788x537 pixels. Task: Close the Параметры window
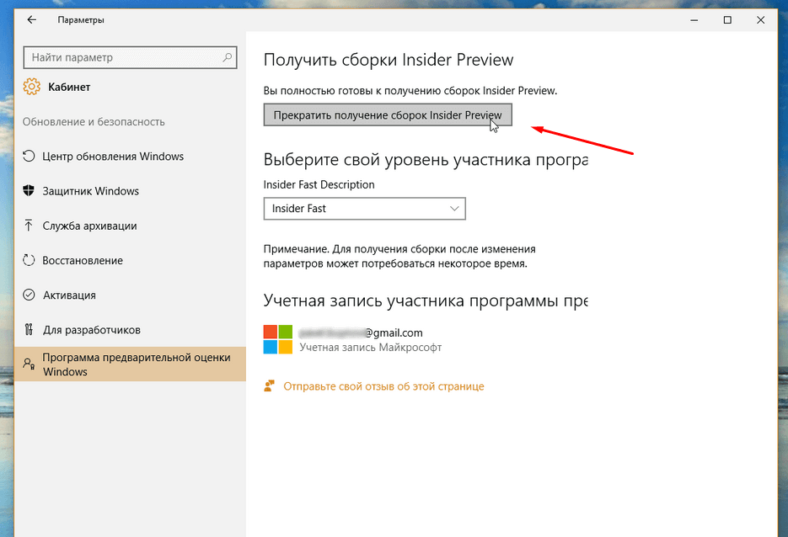(760, 20)
